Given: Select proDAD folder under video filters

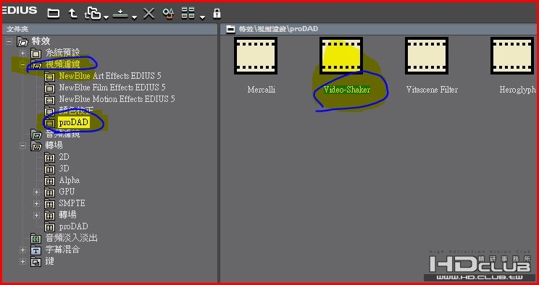Looking at the screenshot, I should 74,122.
